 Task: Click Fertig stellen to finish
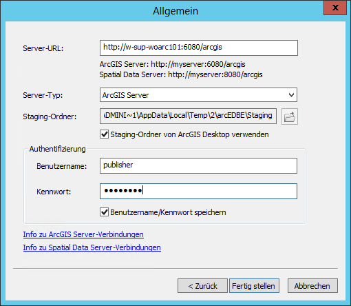pos(254,286)
